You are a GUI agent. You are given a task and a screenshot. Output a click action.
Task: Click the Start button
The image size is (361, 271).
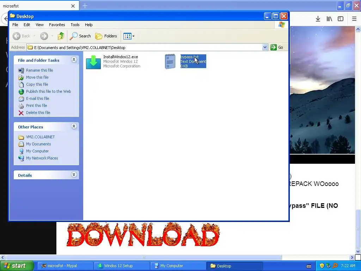(17, 266)
